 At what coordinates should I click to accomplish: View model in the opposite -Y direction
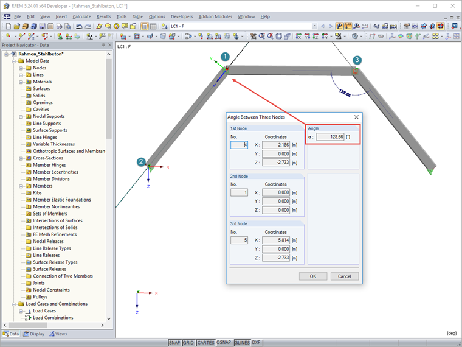325,37
